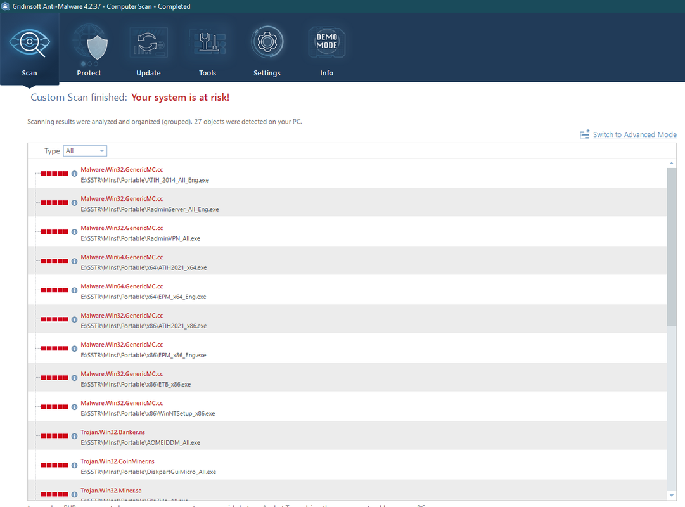Select Malware.Win64.GenericMC.cc for ATIH2021_x64.exe
Screen dimensions: 685x507
[x=122, y=257]
